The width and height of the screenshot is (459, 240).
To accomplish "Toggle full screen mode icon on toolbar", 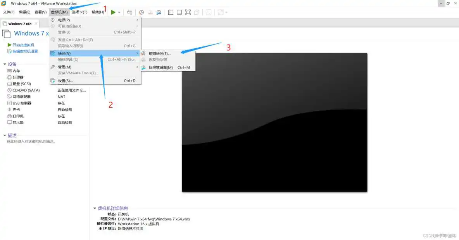I will click(188, 12).
